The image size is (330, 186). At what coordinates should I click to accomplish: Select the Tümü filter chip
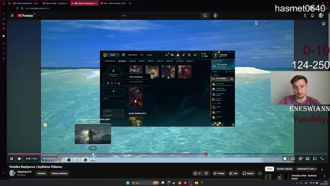(269, 169)
